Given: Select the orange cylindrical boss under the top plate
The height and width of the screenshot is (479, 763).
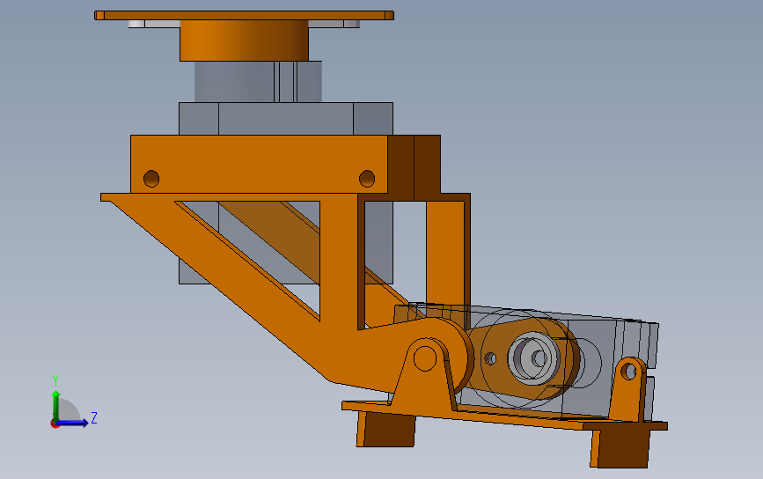Looking at the screenshot, I should click(x=244, y=41).
